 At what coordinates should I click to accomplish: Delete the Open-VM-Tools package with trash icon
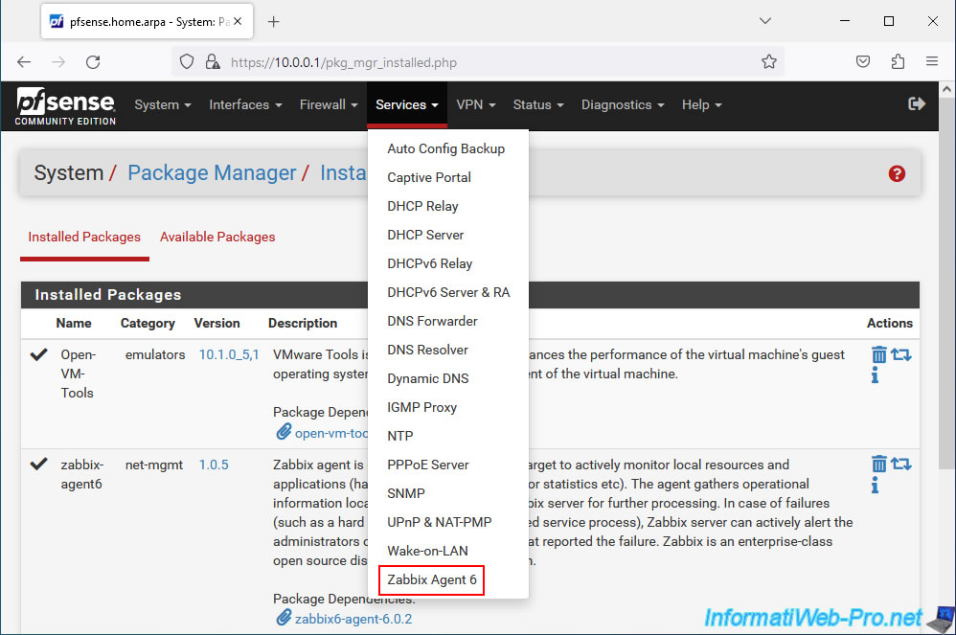click(878, 354)
